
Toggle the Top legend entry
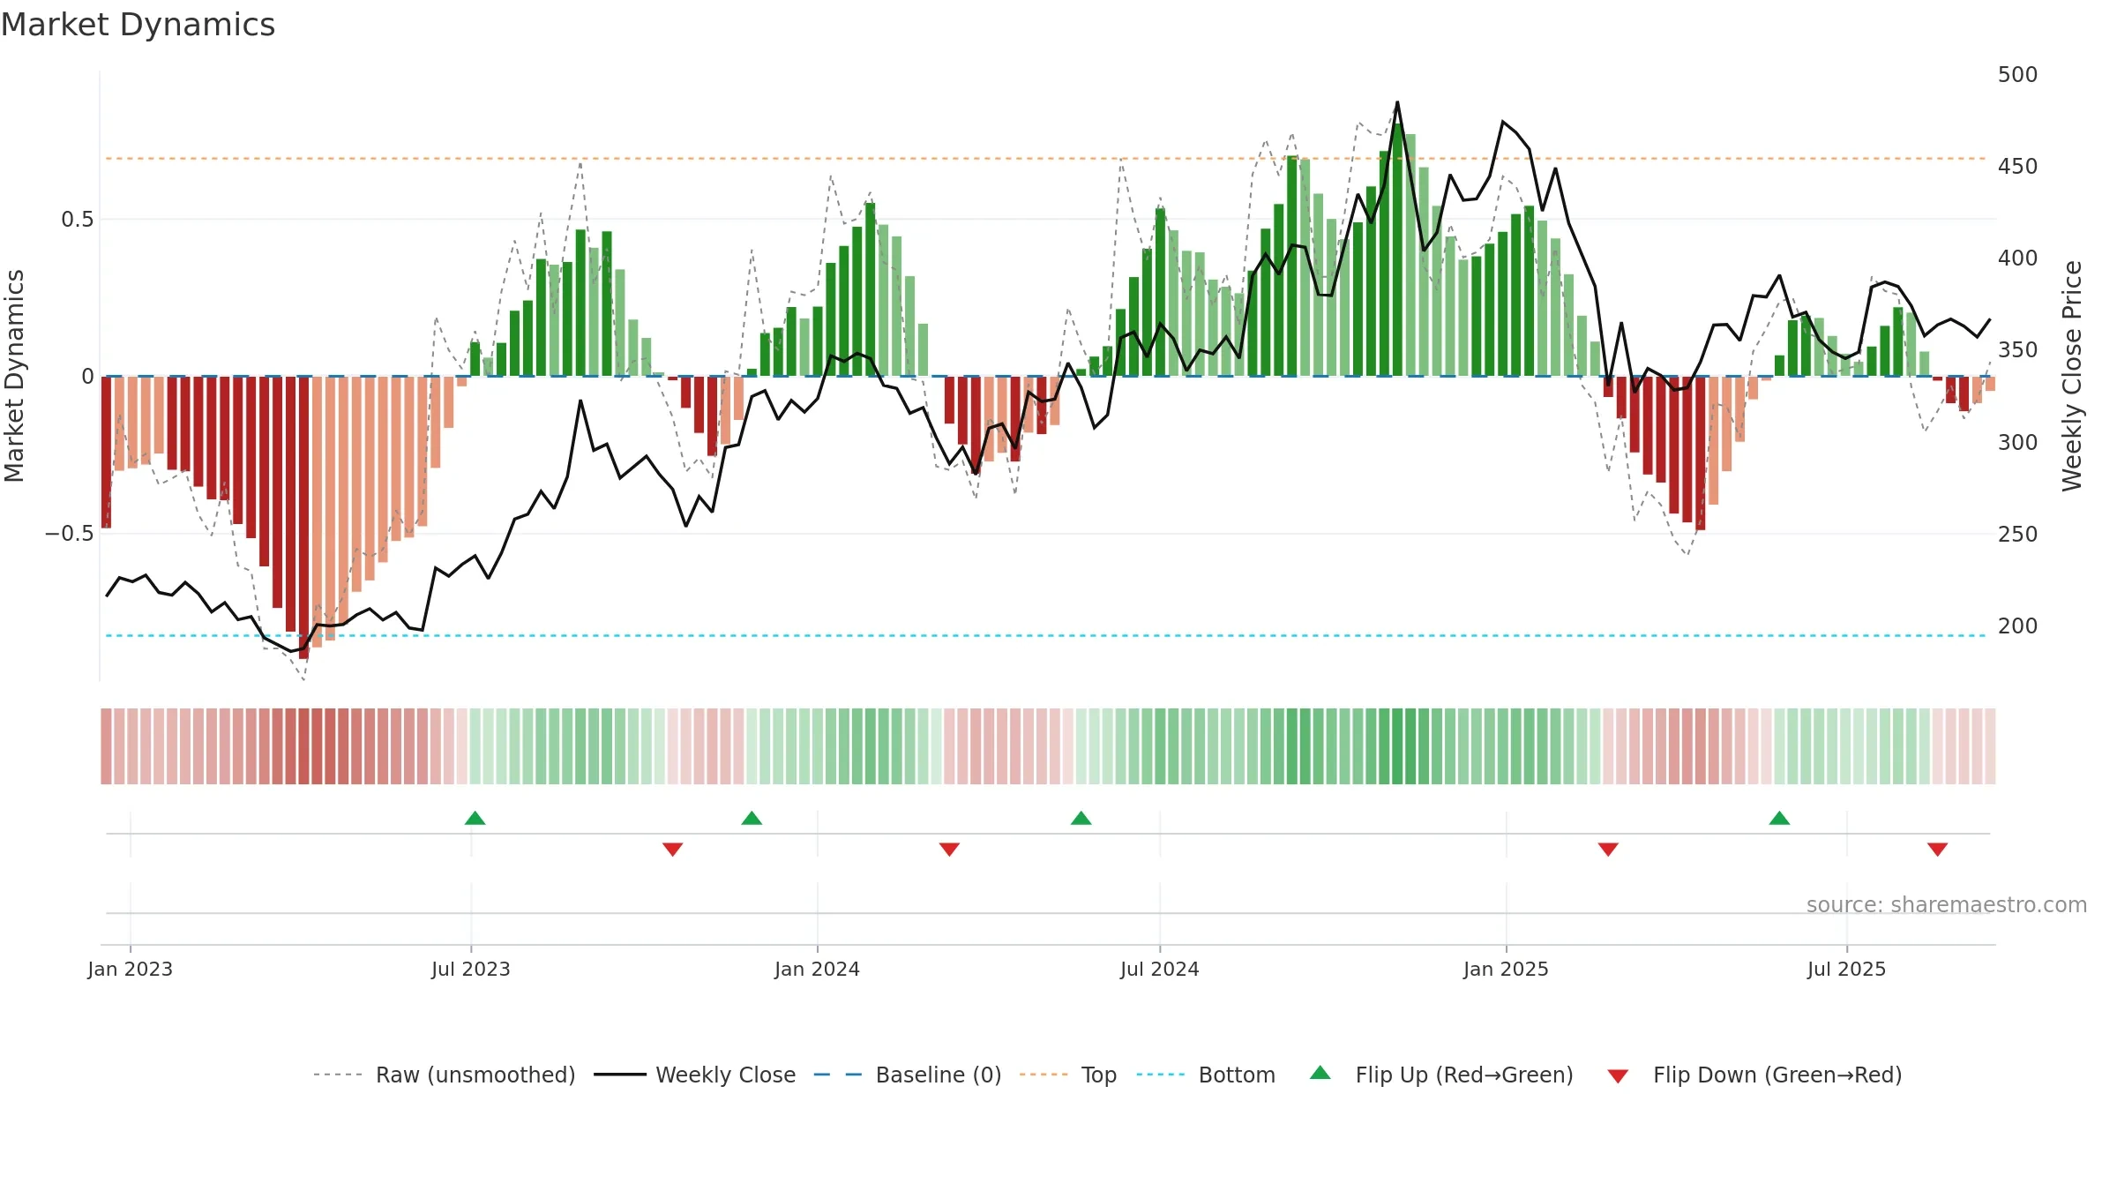pos(1068,1075)
